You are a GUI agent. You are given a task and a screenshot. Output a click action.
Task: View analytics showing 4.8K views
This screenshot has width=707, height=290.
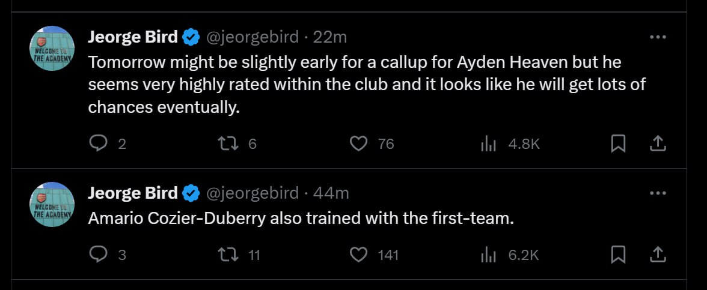tap(488, 143)
